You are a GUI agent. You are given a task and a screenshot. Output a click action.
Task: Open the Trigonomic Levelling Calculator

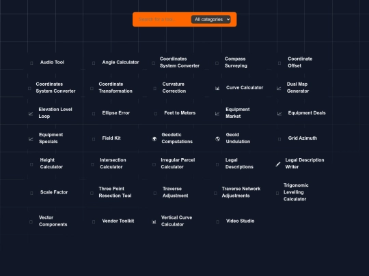click(296, 192)
